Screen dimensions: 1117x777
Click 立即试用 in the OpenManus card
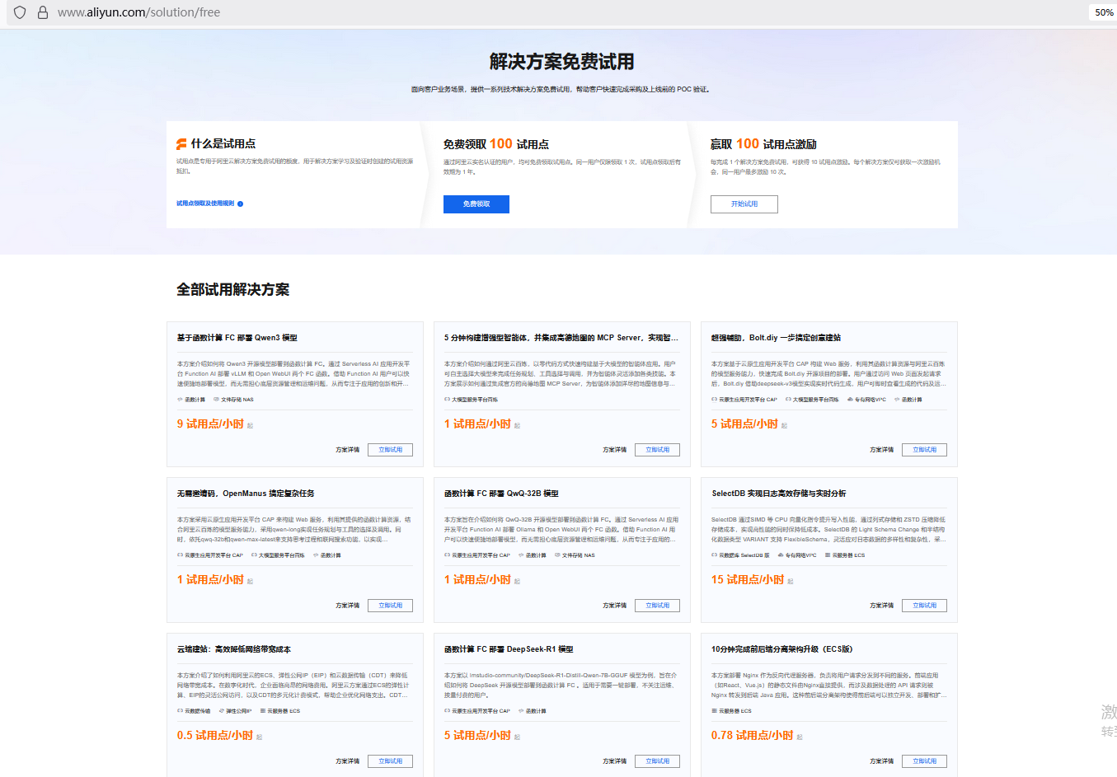click(390, 606)
